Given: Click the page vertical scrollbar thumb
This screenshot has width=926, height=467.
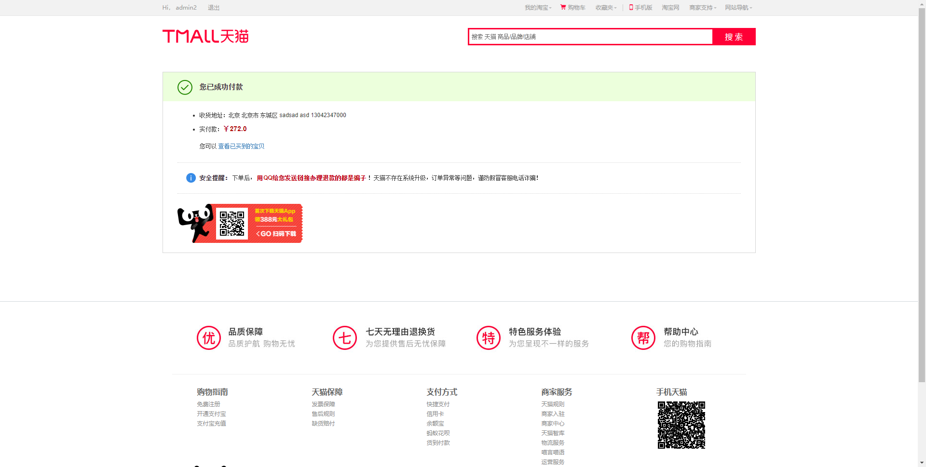Looking at the screenshot, I should [922, 195].
